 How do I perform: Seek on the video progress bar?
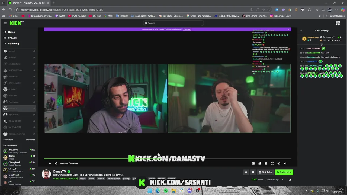(167, 159)
